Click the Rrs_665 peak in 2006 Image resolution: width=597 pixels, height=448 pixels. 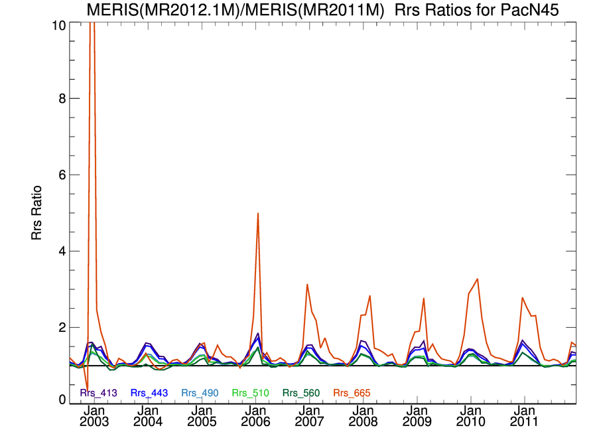258,214
